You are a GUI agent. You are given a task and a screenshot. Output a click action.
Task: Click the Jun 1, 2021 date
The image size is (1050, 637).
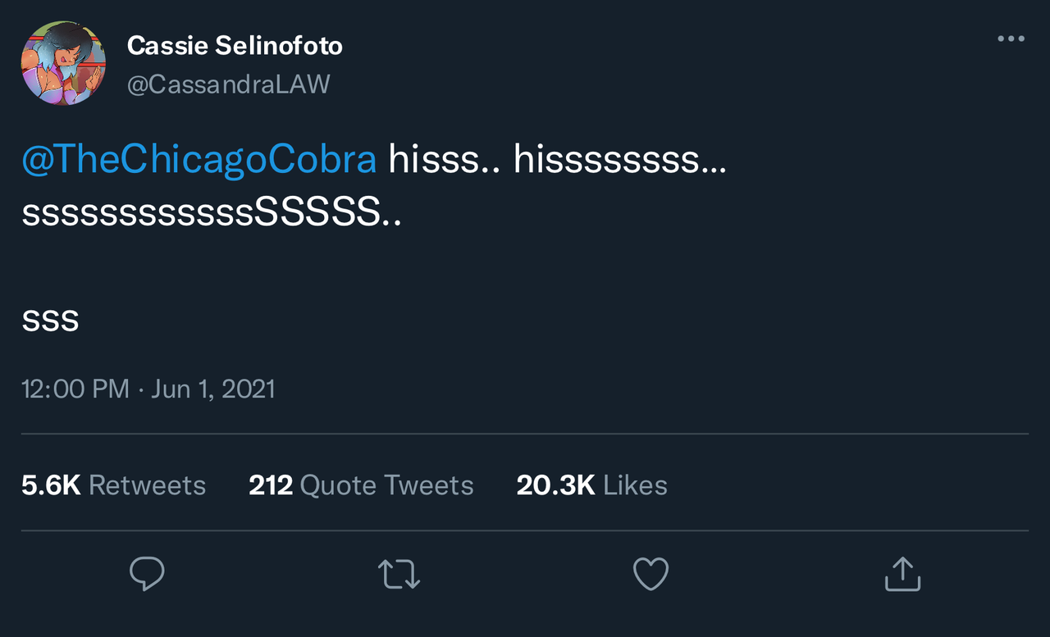213,388
